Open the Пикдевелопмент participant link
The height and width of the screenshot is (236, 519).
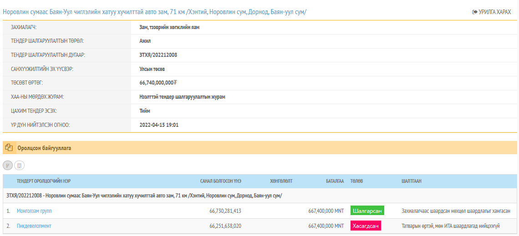click(34, 226)
